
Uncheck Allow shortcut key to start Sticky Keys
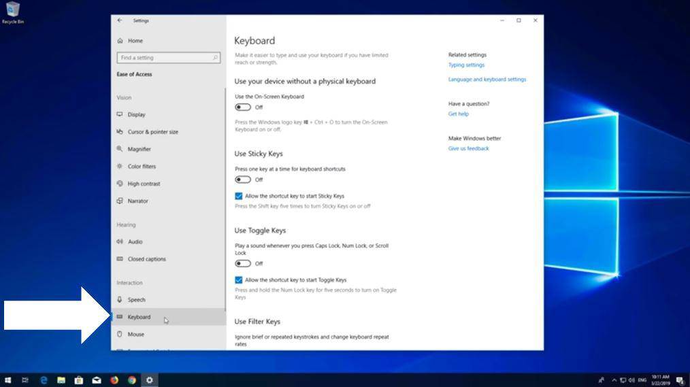[x=239, y=196]
